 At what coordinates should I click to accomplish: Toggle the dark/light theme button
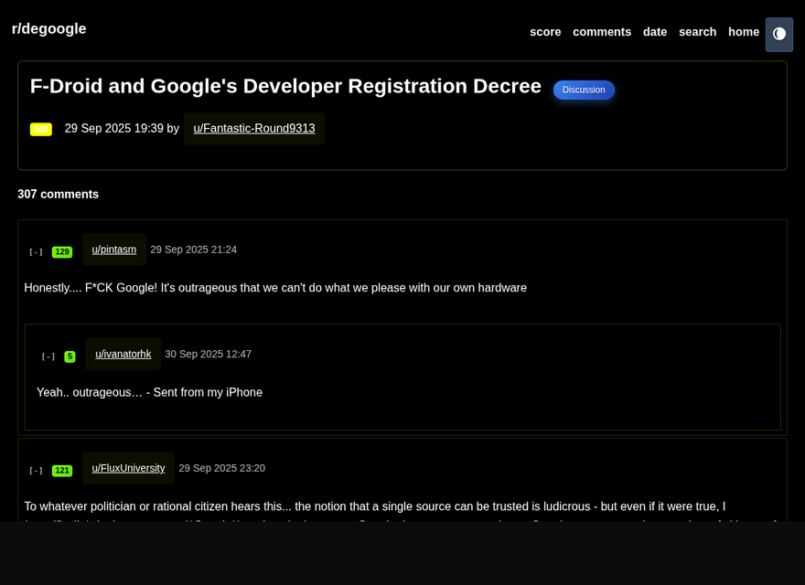pyautogui.click(x=778, y=35)
